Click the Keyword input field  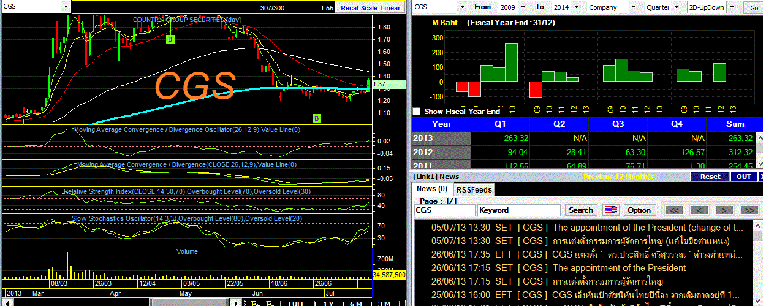[519, 210]
